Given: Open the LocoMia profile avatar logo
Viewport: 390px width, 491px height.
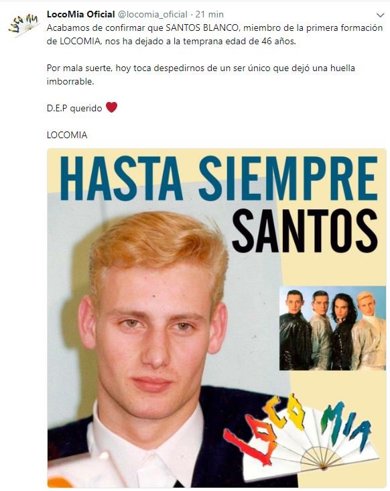Looking at the screenshot, I should tap(23, 25).
